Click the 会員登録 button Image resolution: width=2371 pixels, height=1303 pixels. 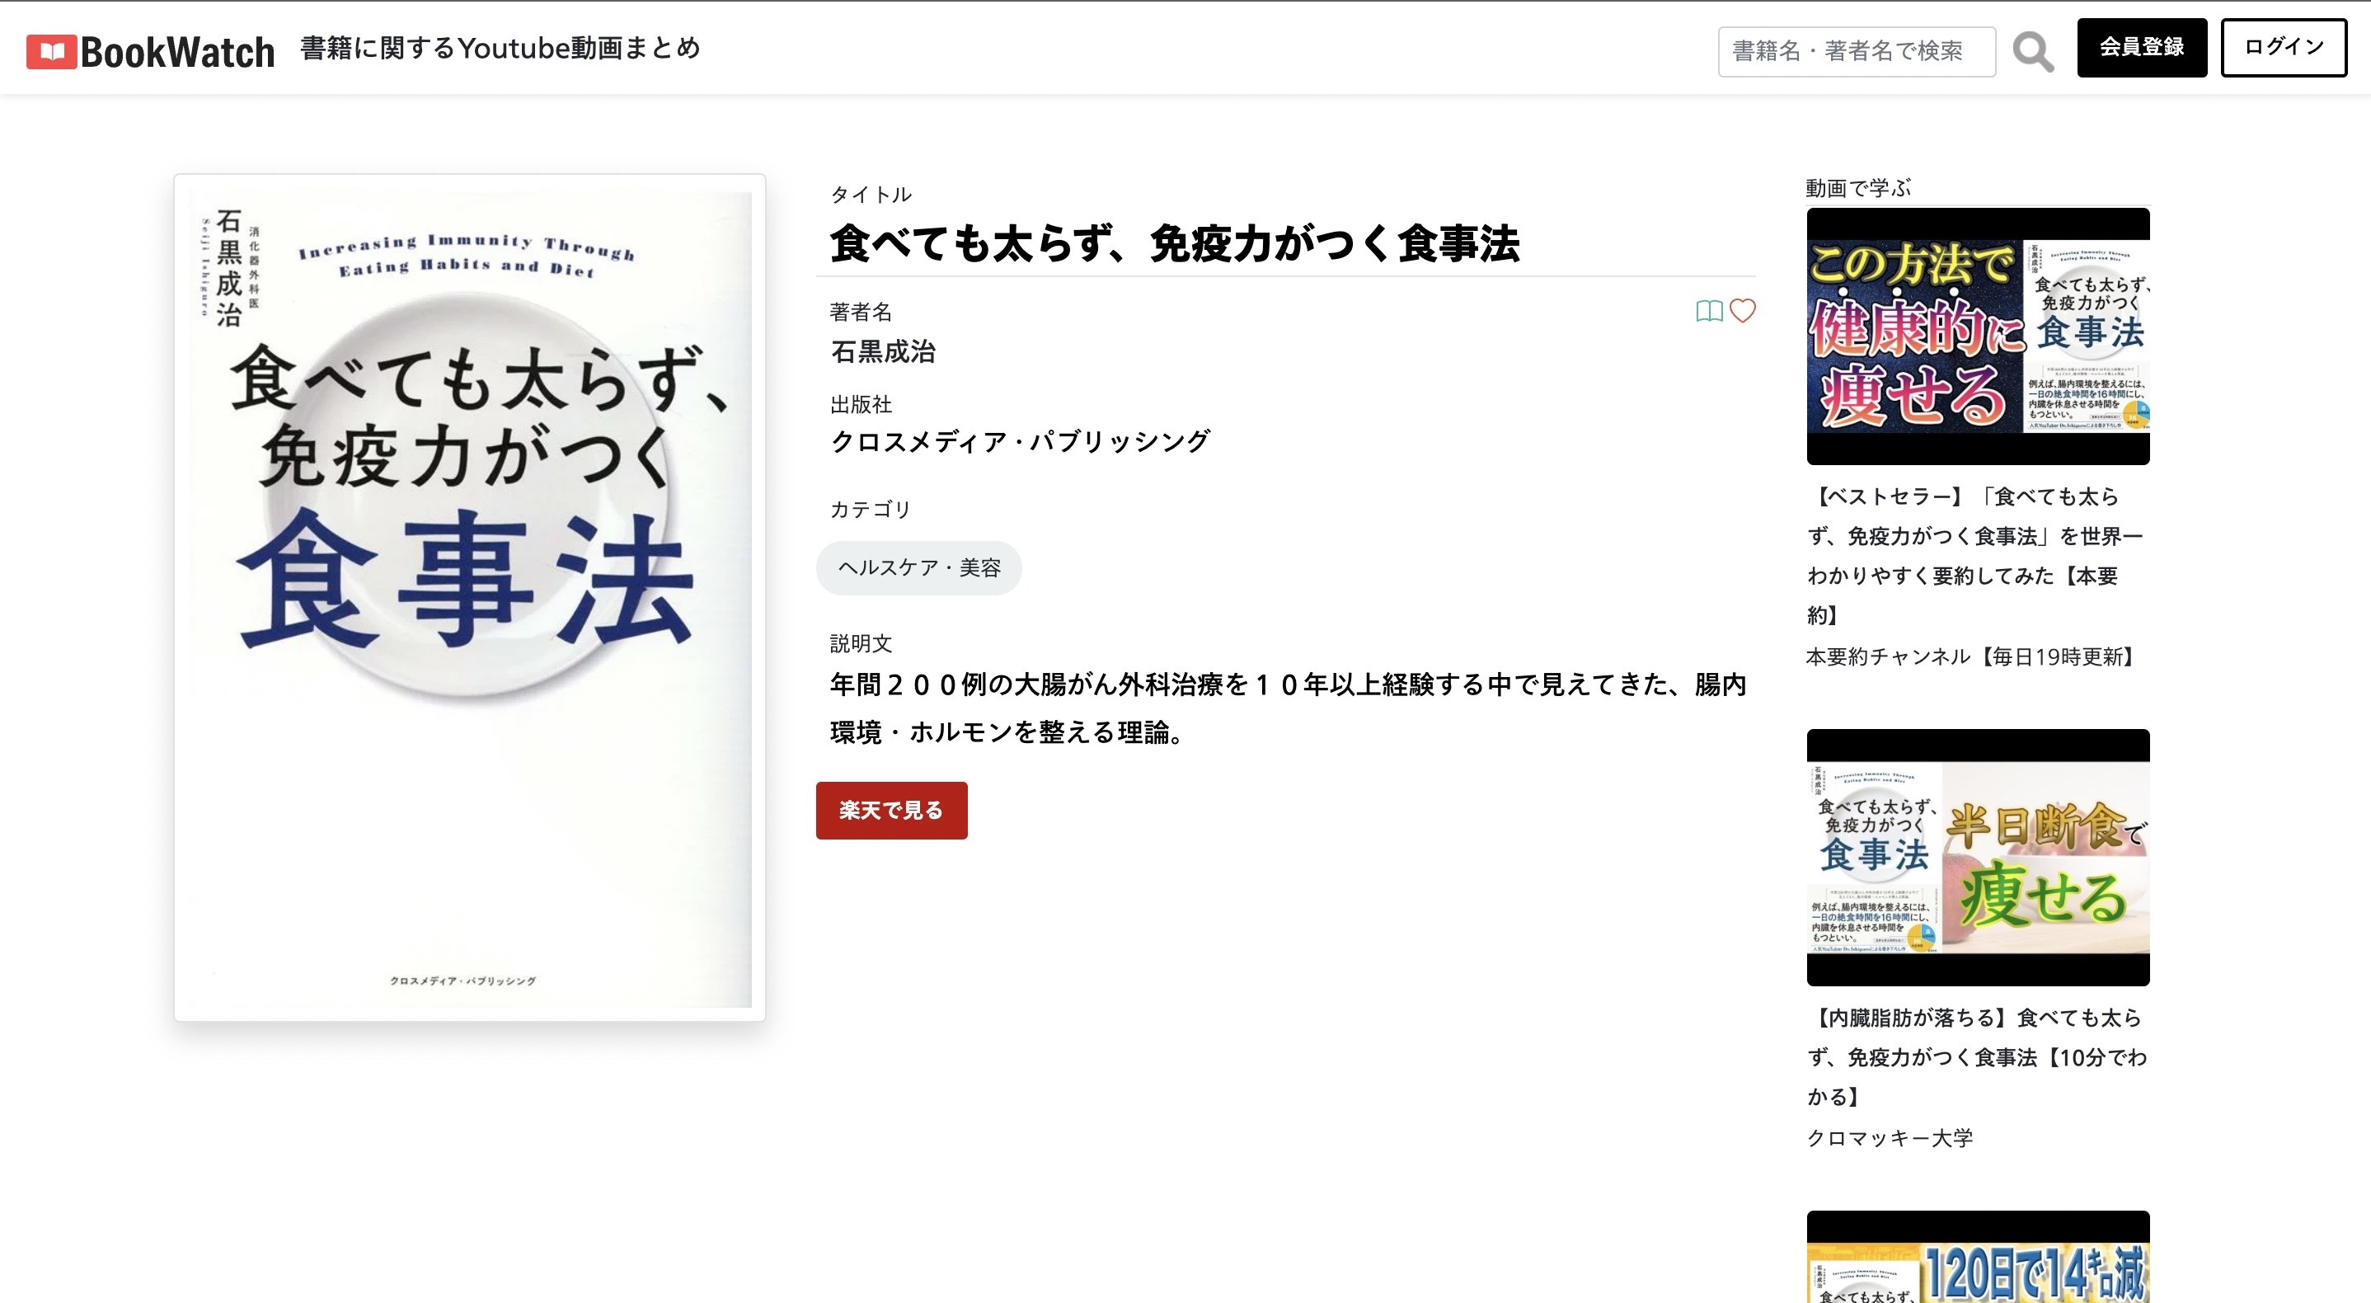[2142, 47]
